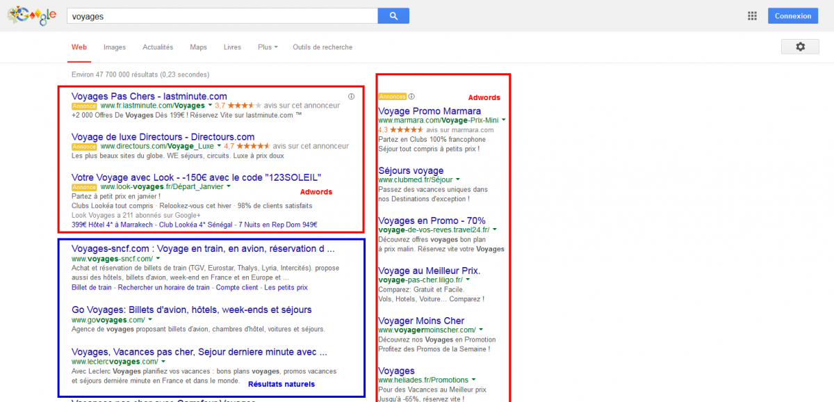This screenshot has width=834, height=402.
Task: Open 'Go Voyages: Billets d'avion' result
Action: 192,309
